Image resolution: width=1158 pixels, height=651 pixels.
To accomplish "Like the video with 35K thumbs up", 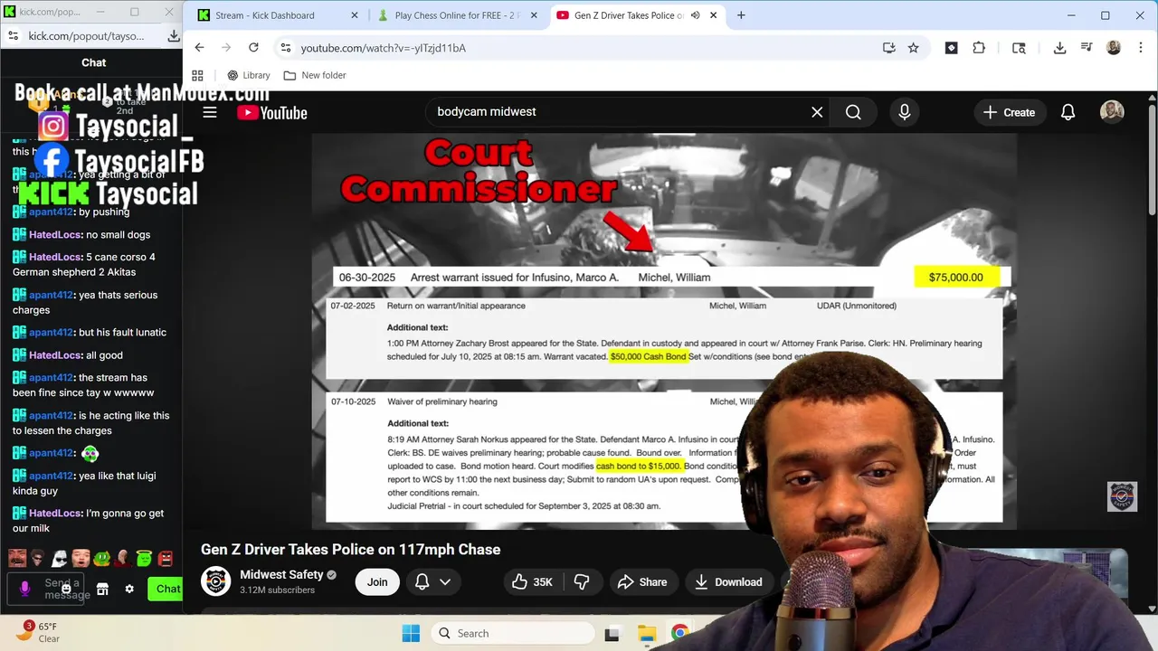I will (532, 582).
